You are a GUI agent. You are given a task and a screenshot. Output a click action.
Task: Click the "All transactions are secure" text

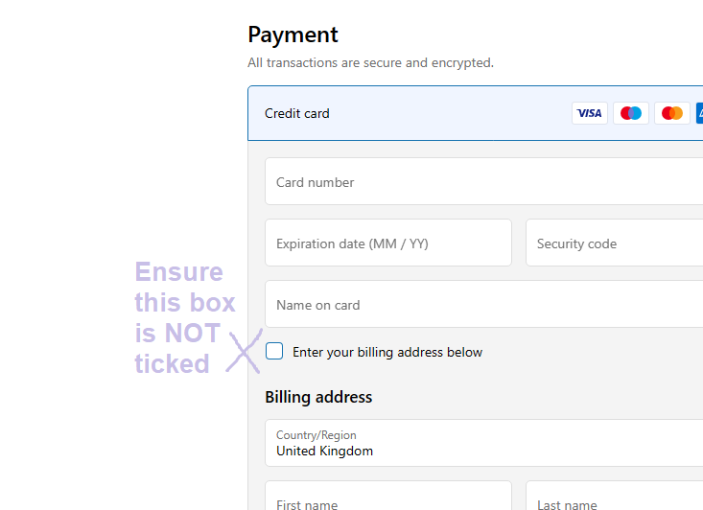point(370,63)
